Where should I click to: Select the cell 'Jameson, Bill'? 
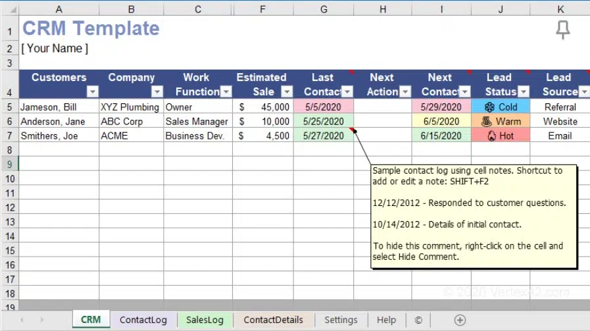click(x=59, y=107)
